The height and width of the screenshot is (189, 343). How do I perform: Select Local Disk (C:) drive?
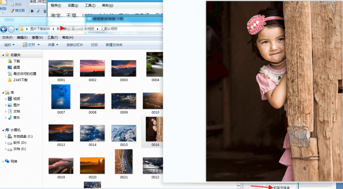pyautogui.click(x=23, y=136)
